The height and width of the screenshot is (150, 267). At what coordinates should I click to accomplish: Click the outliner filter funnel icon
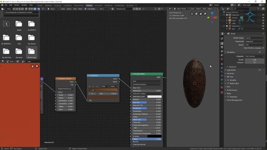click(x=258, y=9)
